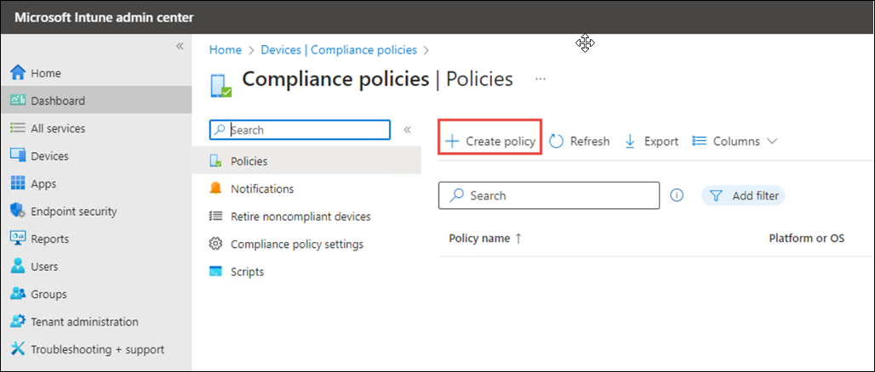Image resolution: width=875 pixels, height=372 pixels.
Task: Collapse the Compliance policies blade menu
Action: tap(407, 130)
